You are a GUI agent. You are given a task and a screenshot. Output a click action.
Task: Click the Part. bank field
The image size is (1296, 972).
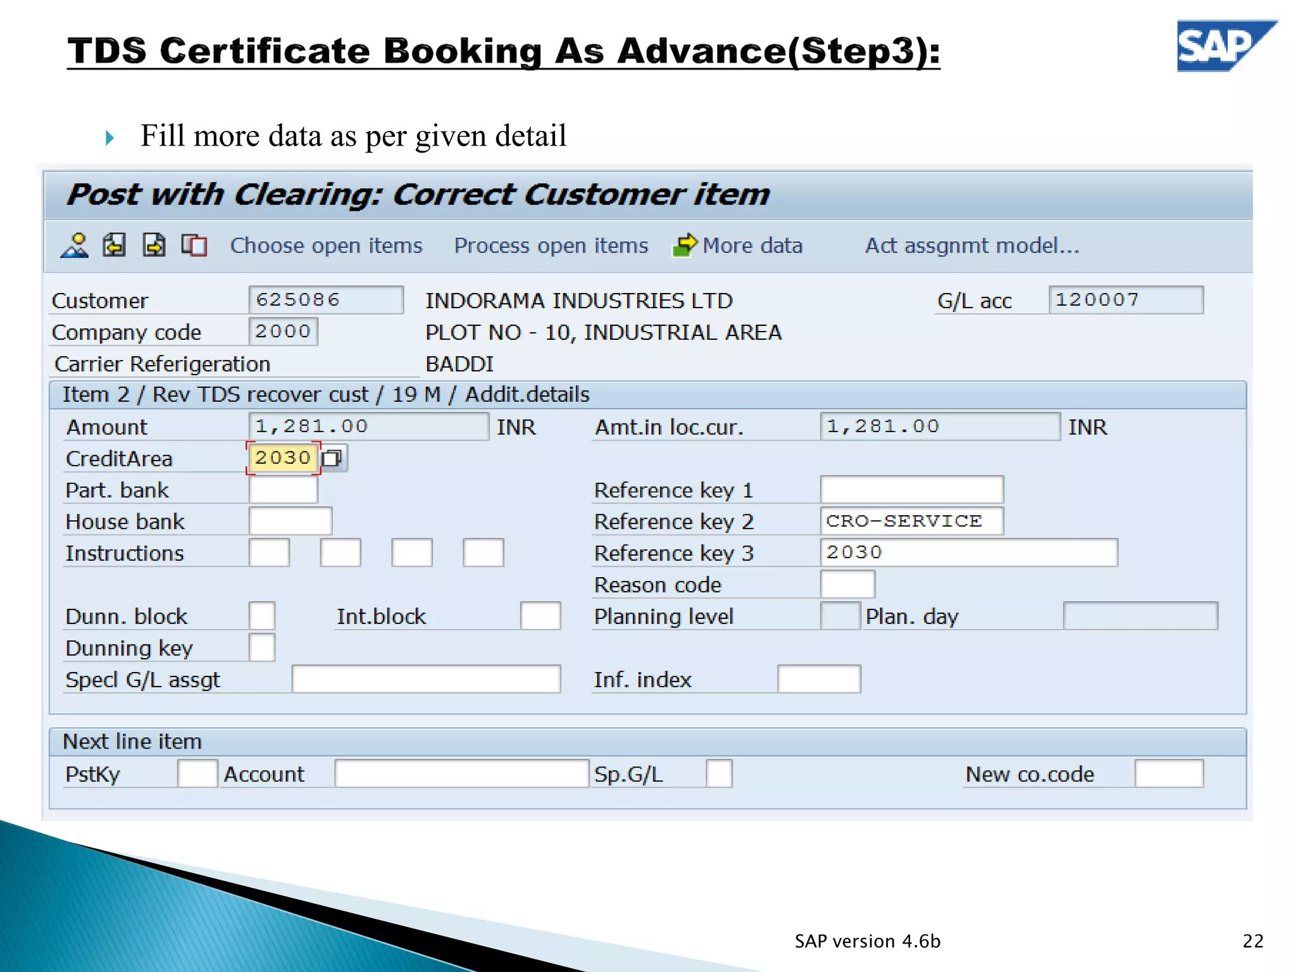(x=283, y=490)
